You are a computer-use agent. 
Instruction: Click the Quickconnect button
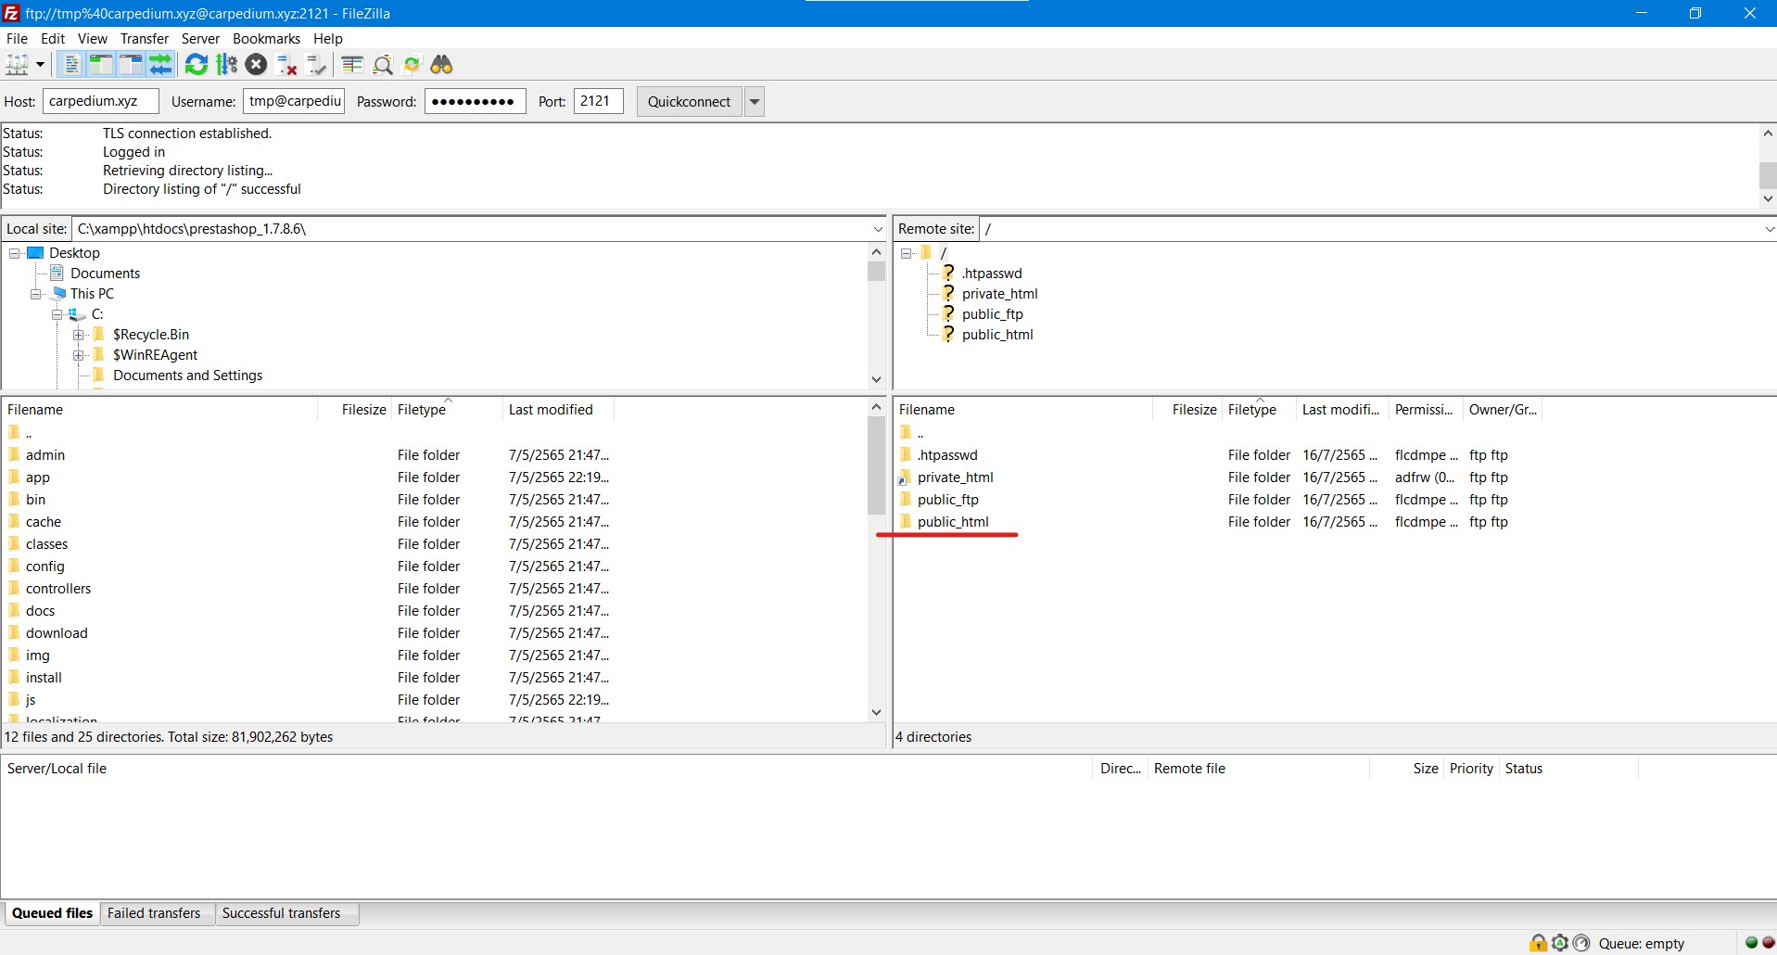click(x=689, y=102)
